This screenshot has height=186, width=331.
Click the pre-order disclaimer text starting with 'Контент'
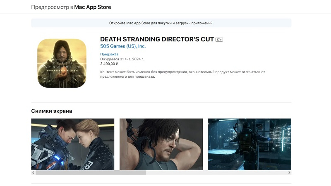point(182,74)
